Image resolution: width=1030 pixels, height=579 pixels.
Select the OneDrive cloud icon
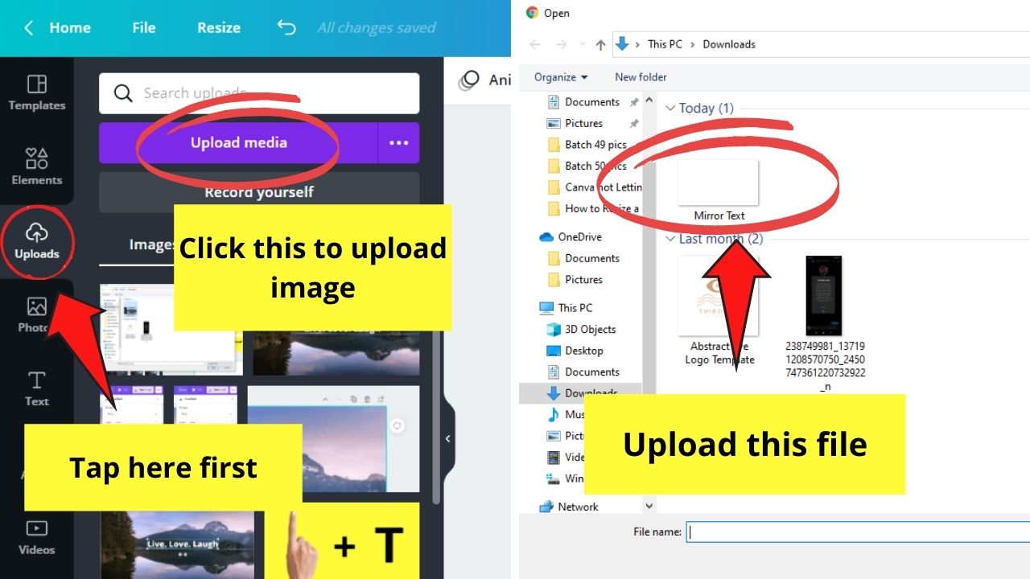546,236
